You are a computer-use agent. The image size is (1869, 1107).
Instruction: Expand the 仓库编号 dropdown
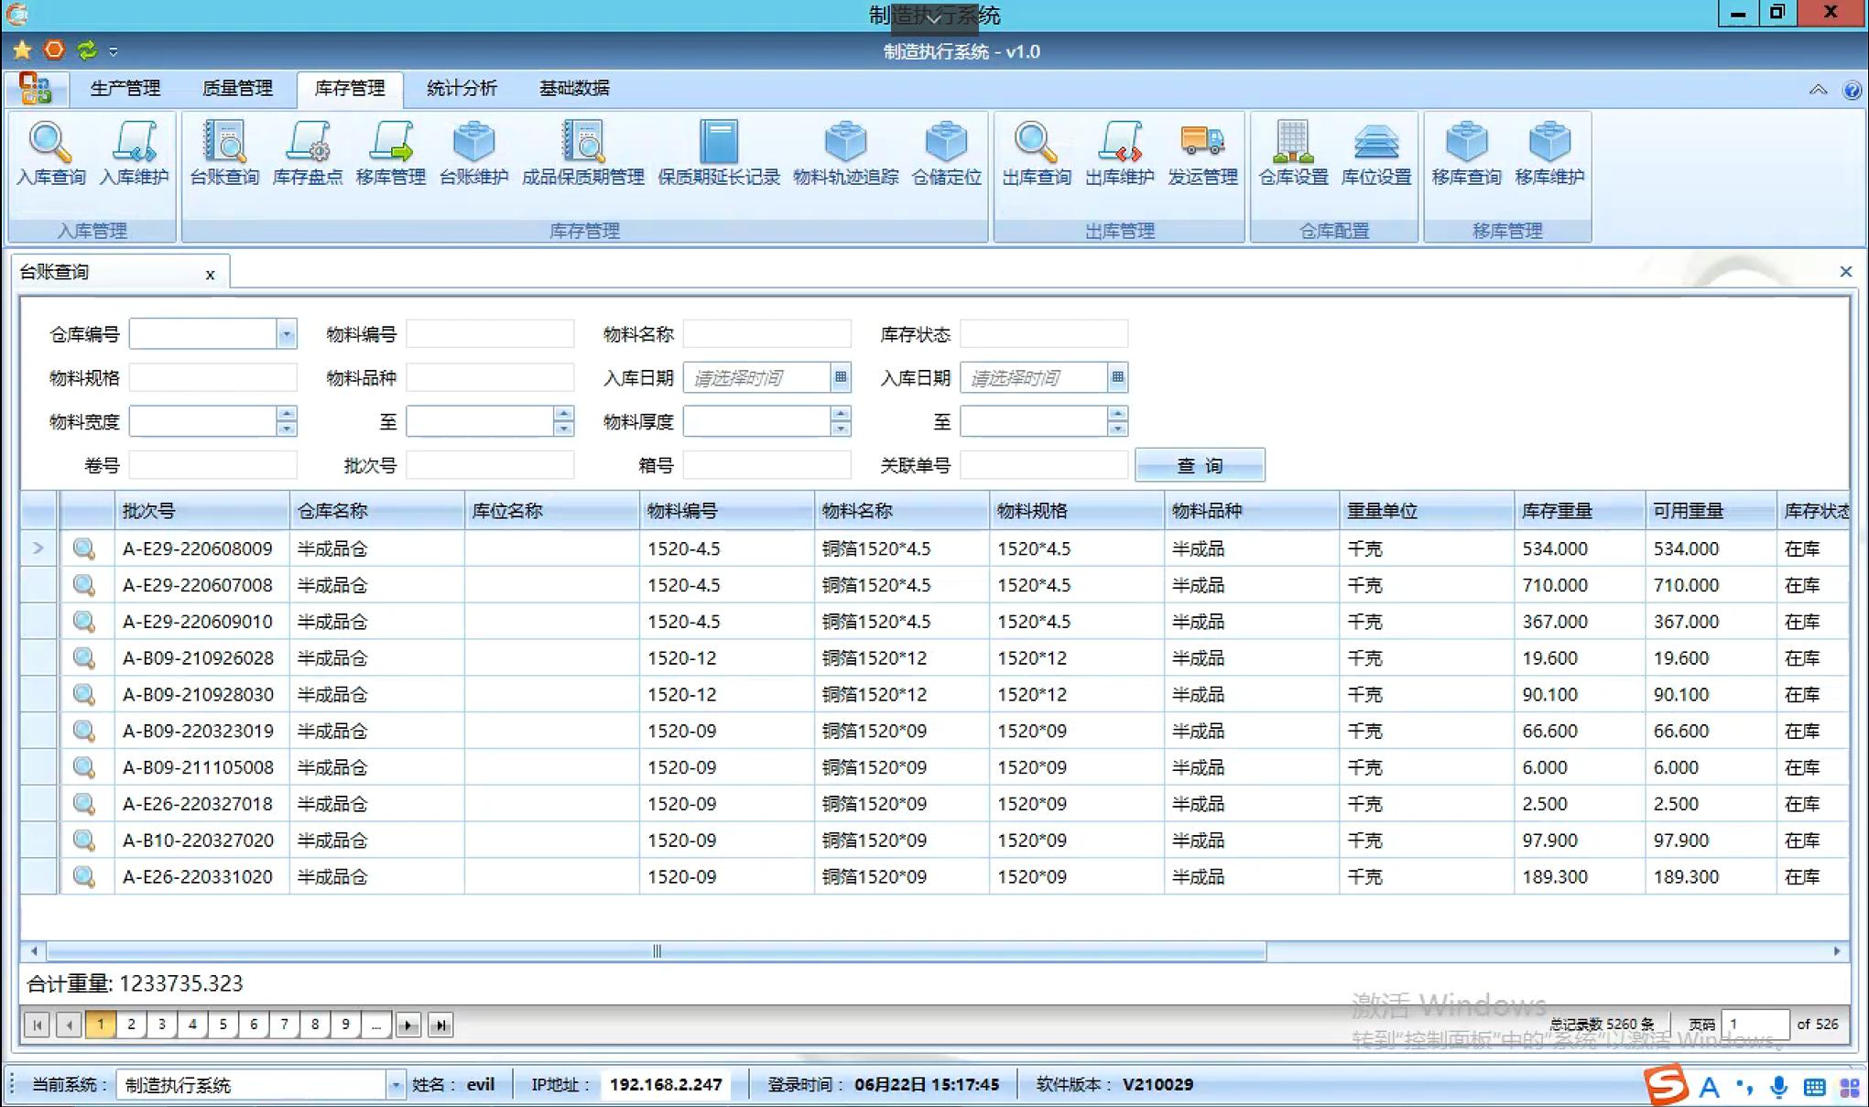287,334
